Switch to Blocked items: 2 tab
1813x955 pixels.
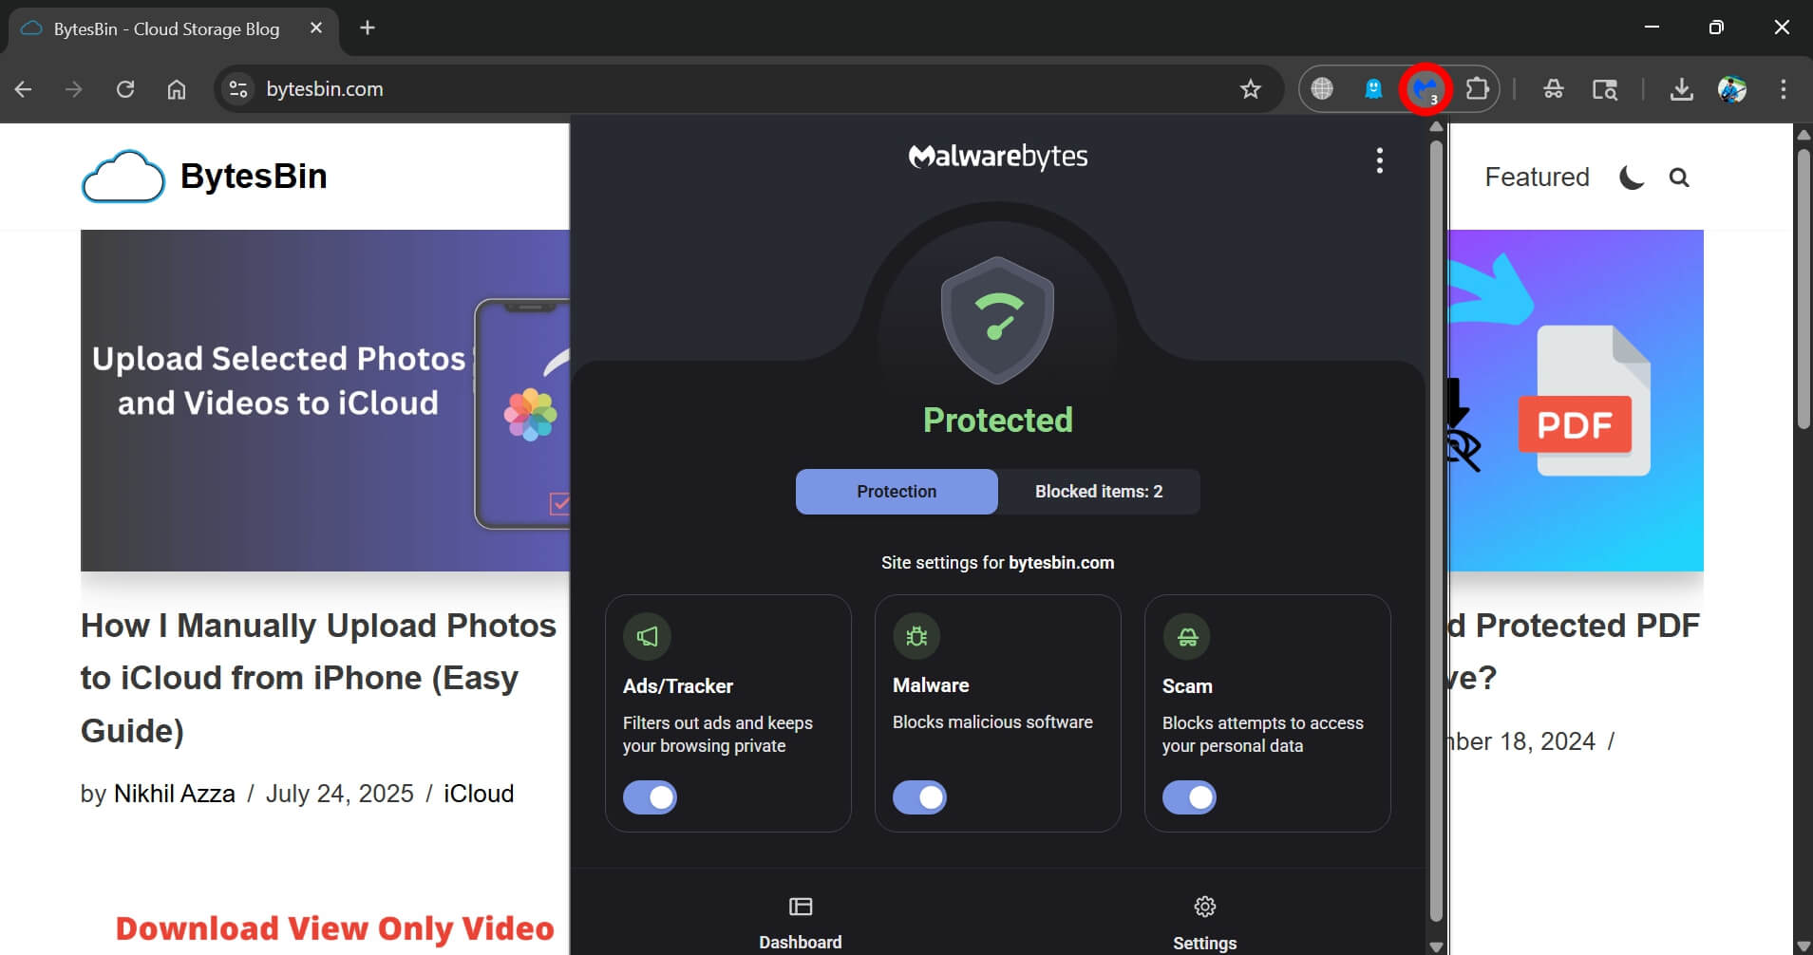[x=1099, y=492]
